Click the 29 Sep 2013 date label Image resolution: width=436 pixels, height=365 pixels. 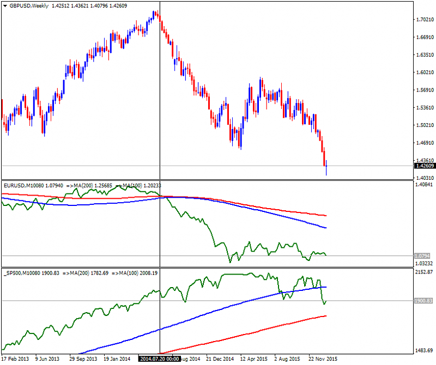click(84, 359)
